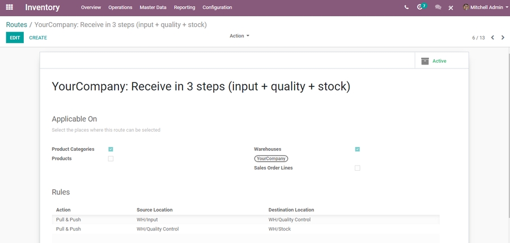This screenshot has width=510, height=243.
Task: Enable the Sales Order Lines checkbox
Action: pos(357,168)
